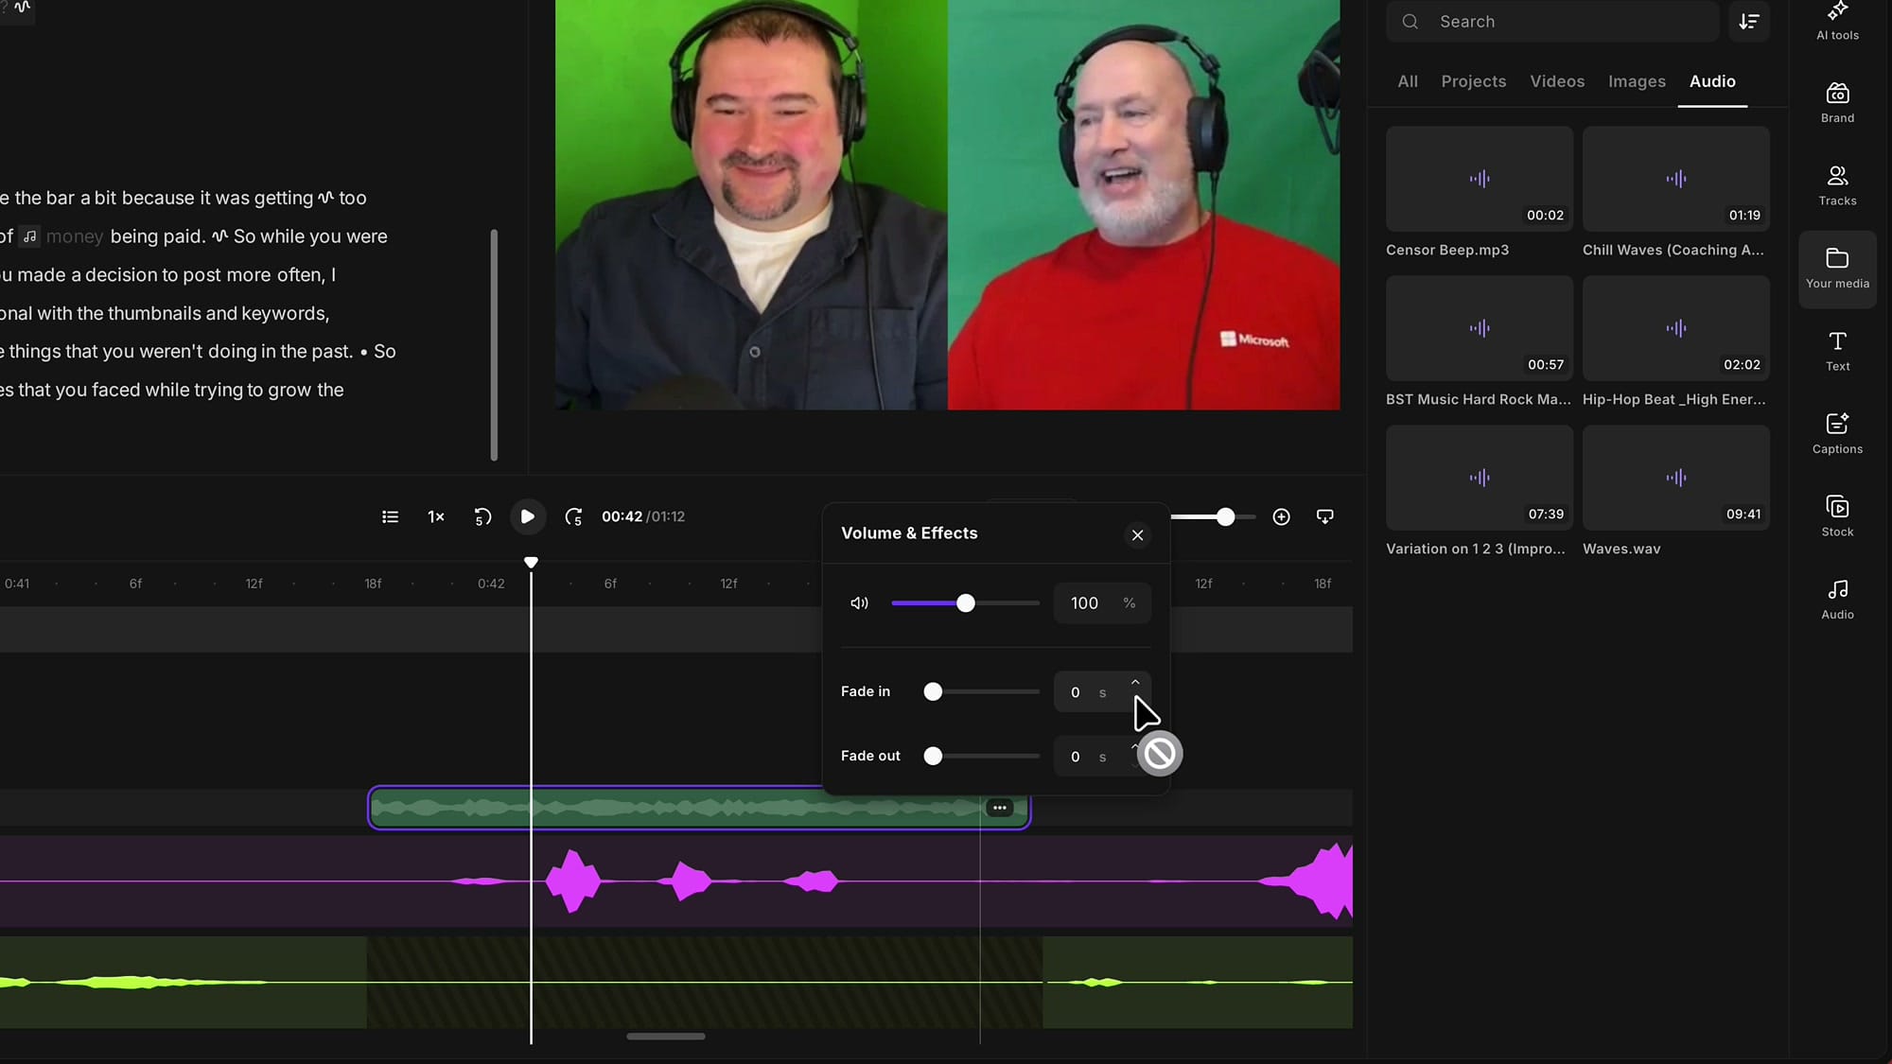
Task: Click the horizontal timeline scrollbar
Action: pos(666,1037)
